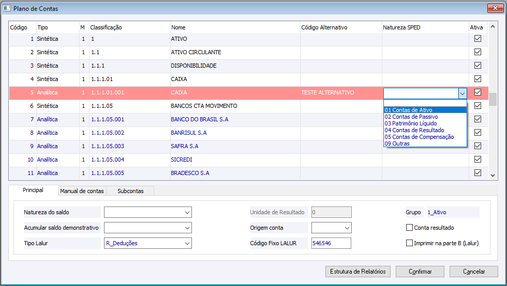Select the blank option in the SPED list
Screen dimensions: 507x286
(425, 103)
